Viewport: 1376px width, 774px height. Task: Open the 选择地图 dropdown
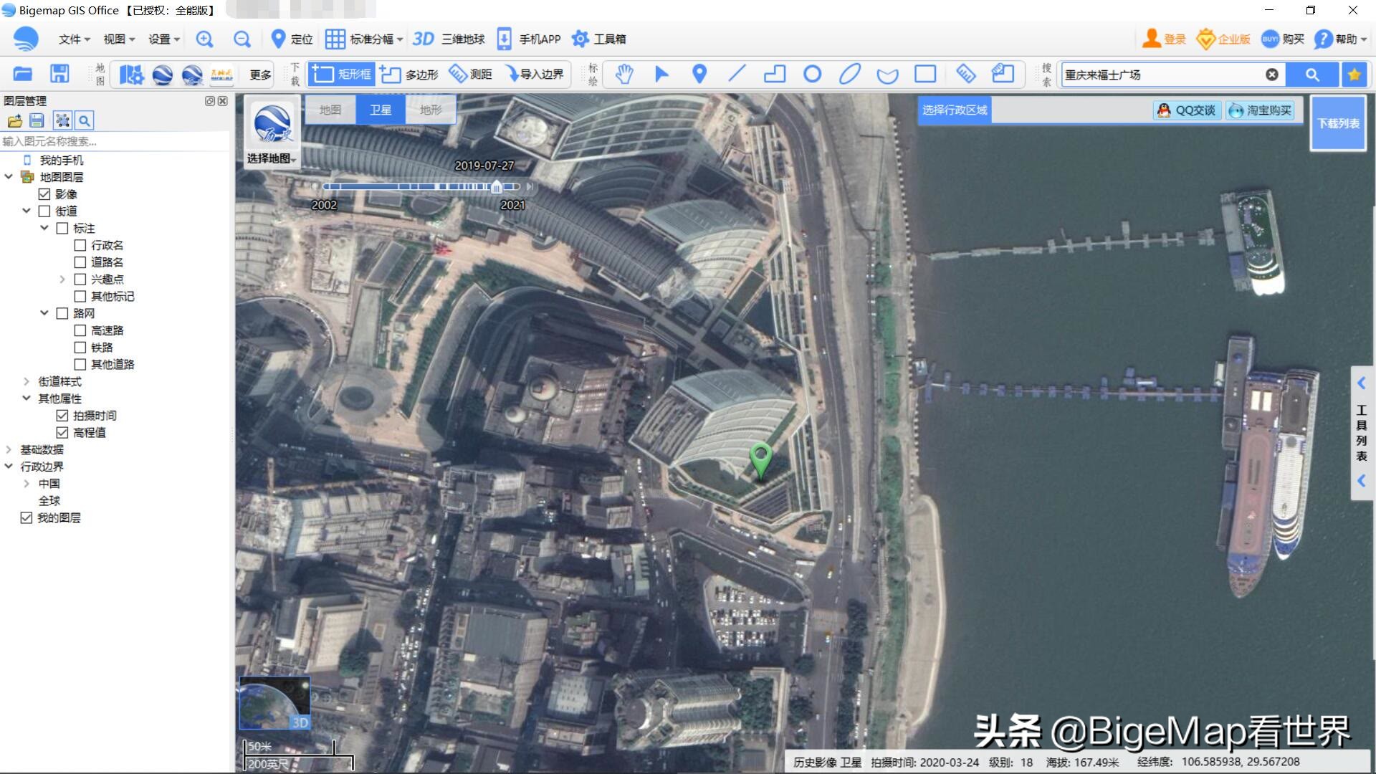[x=272, y=158]
